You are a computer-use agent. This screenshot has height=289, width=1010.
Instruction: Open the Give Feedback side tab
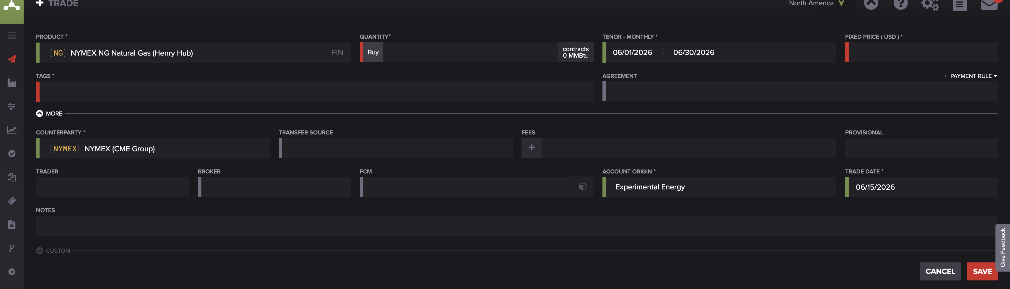pos(1003,247)
